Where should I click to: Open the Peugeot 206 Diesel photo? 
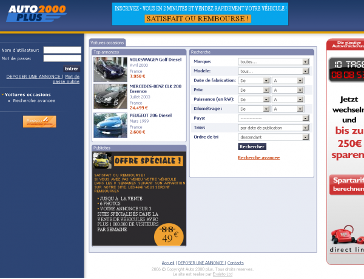[110, 125]
